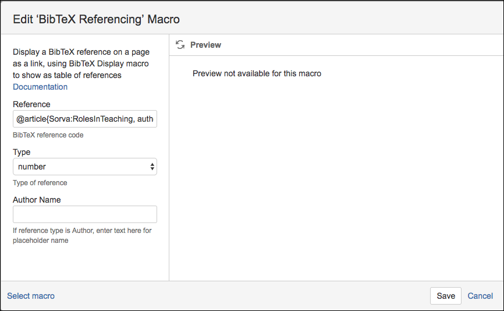Click the 'BibTeX reference code' hint text
The height and width of the screenshot is (311, 504).
pos(48,135)
